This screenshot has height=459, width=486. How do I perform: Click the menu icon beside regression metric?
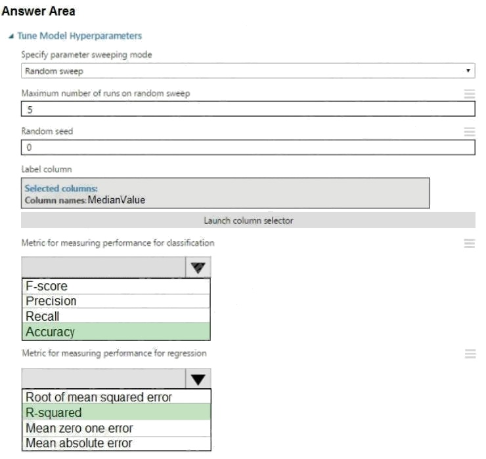click(469, 354)
